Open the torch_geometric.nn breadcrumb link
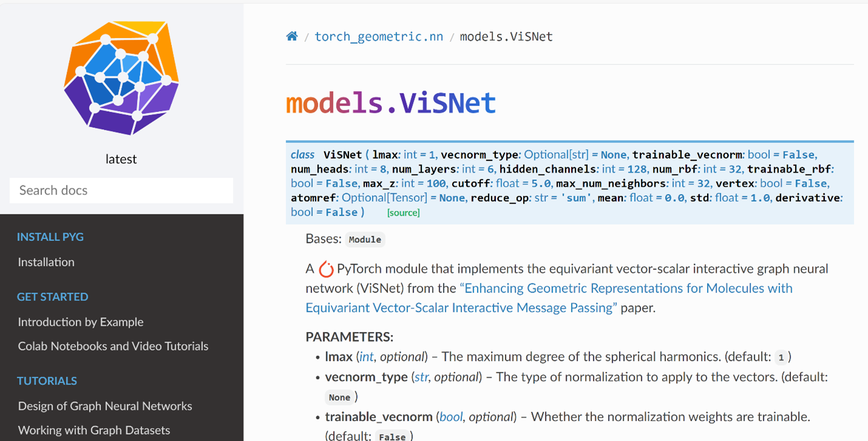This screenshot has width=868, height=441. [x=379, y=36]
